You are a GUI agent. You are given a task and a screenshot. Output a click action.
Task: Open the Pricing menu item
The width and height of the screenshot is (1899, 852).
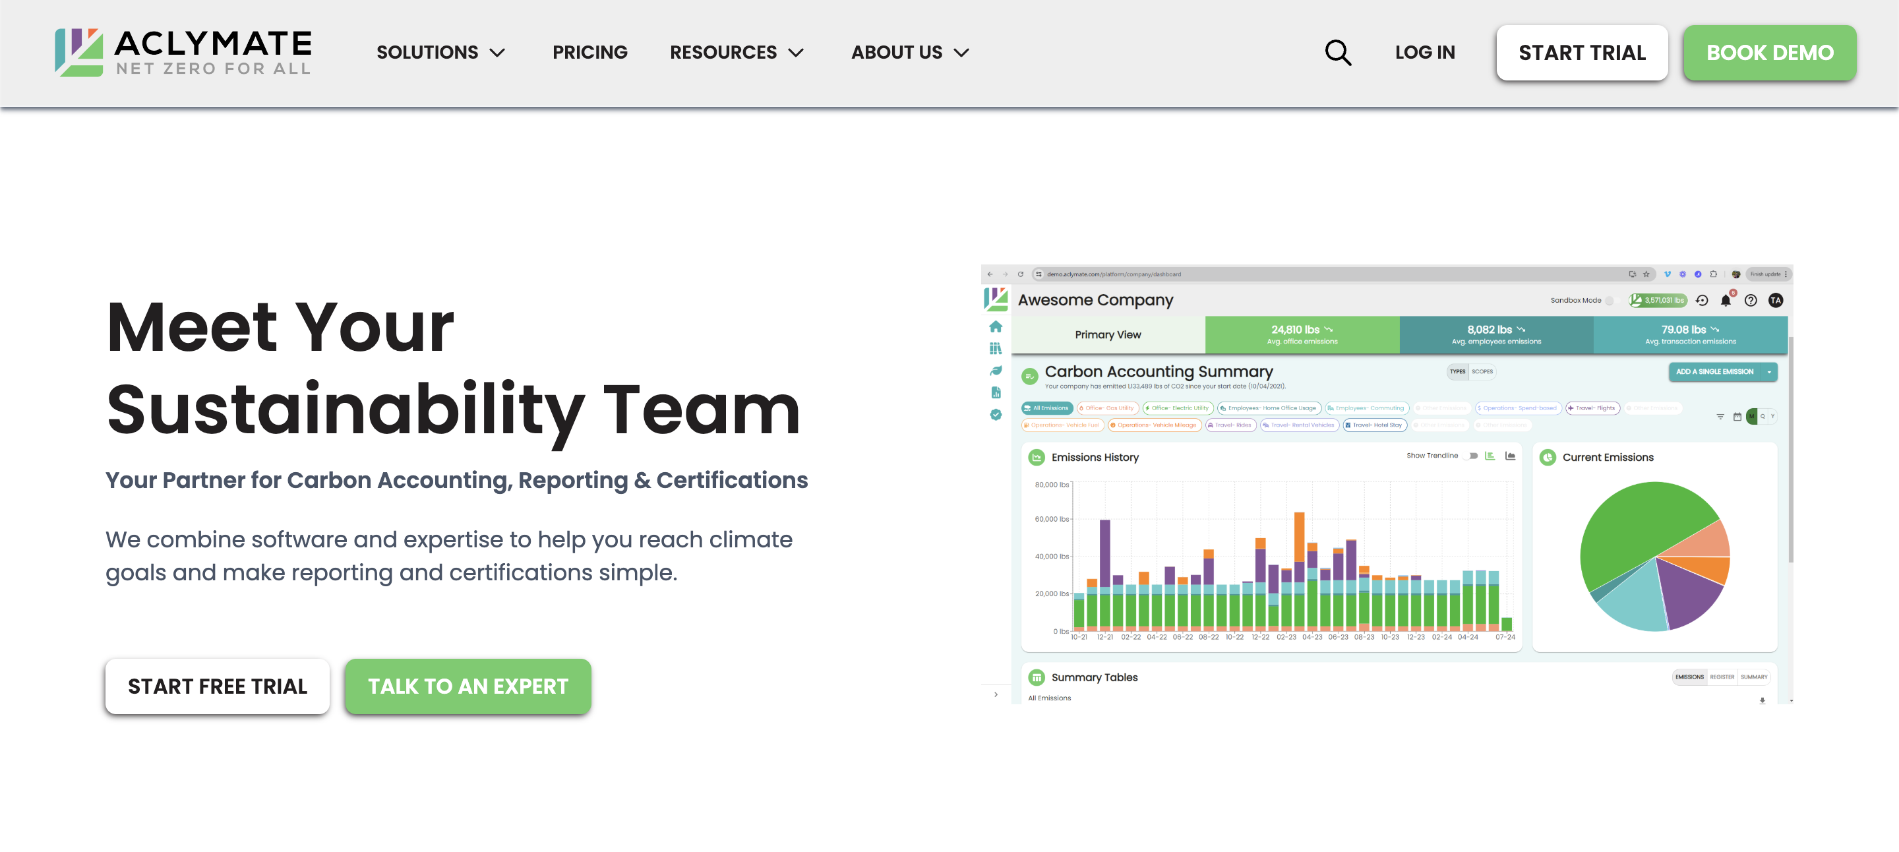tap(589, 52)
